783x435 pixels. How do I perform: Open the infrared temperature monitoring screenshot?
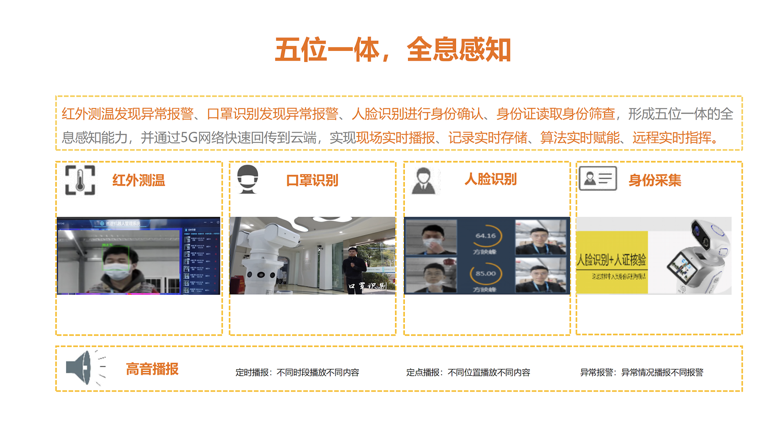[139, 256]
